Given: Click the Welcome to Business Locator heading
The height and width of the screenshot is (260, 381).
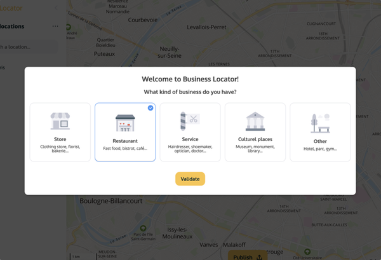Looking at the screenshot, I should [x=190, y=79].
